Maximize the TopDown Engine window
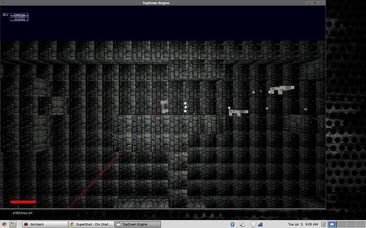366x228 pixels. [x=315, y=3]
